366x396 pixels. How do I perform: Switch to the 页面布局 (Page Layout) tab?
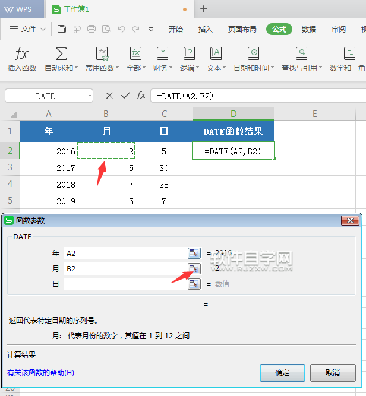coord(242,29)
